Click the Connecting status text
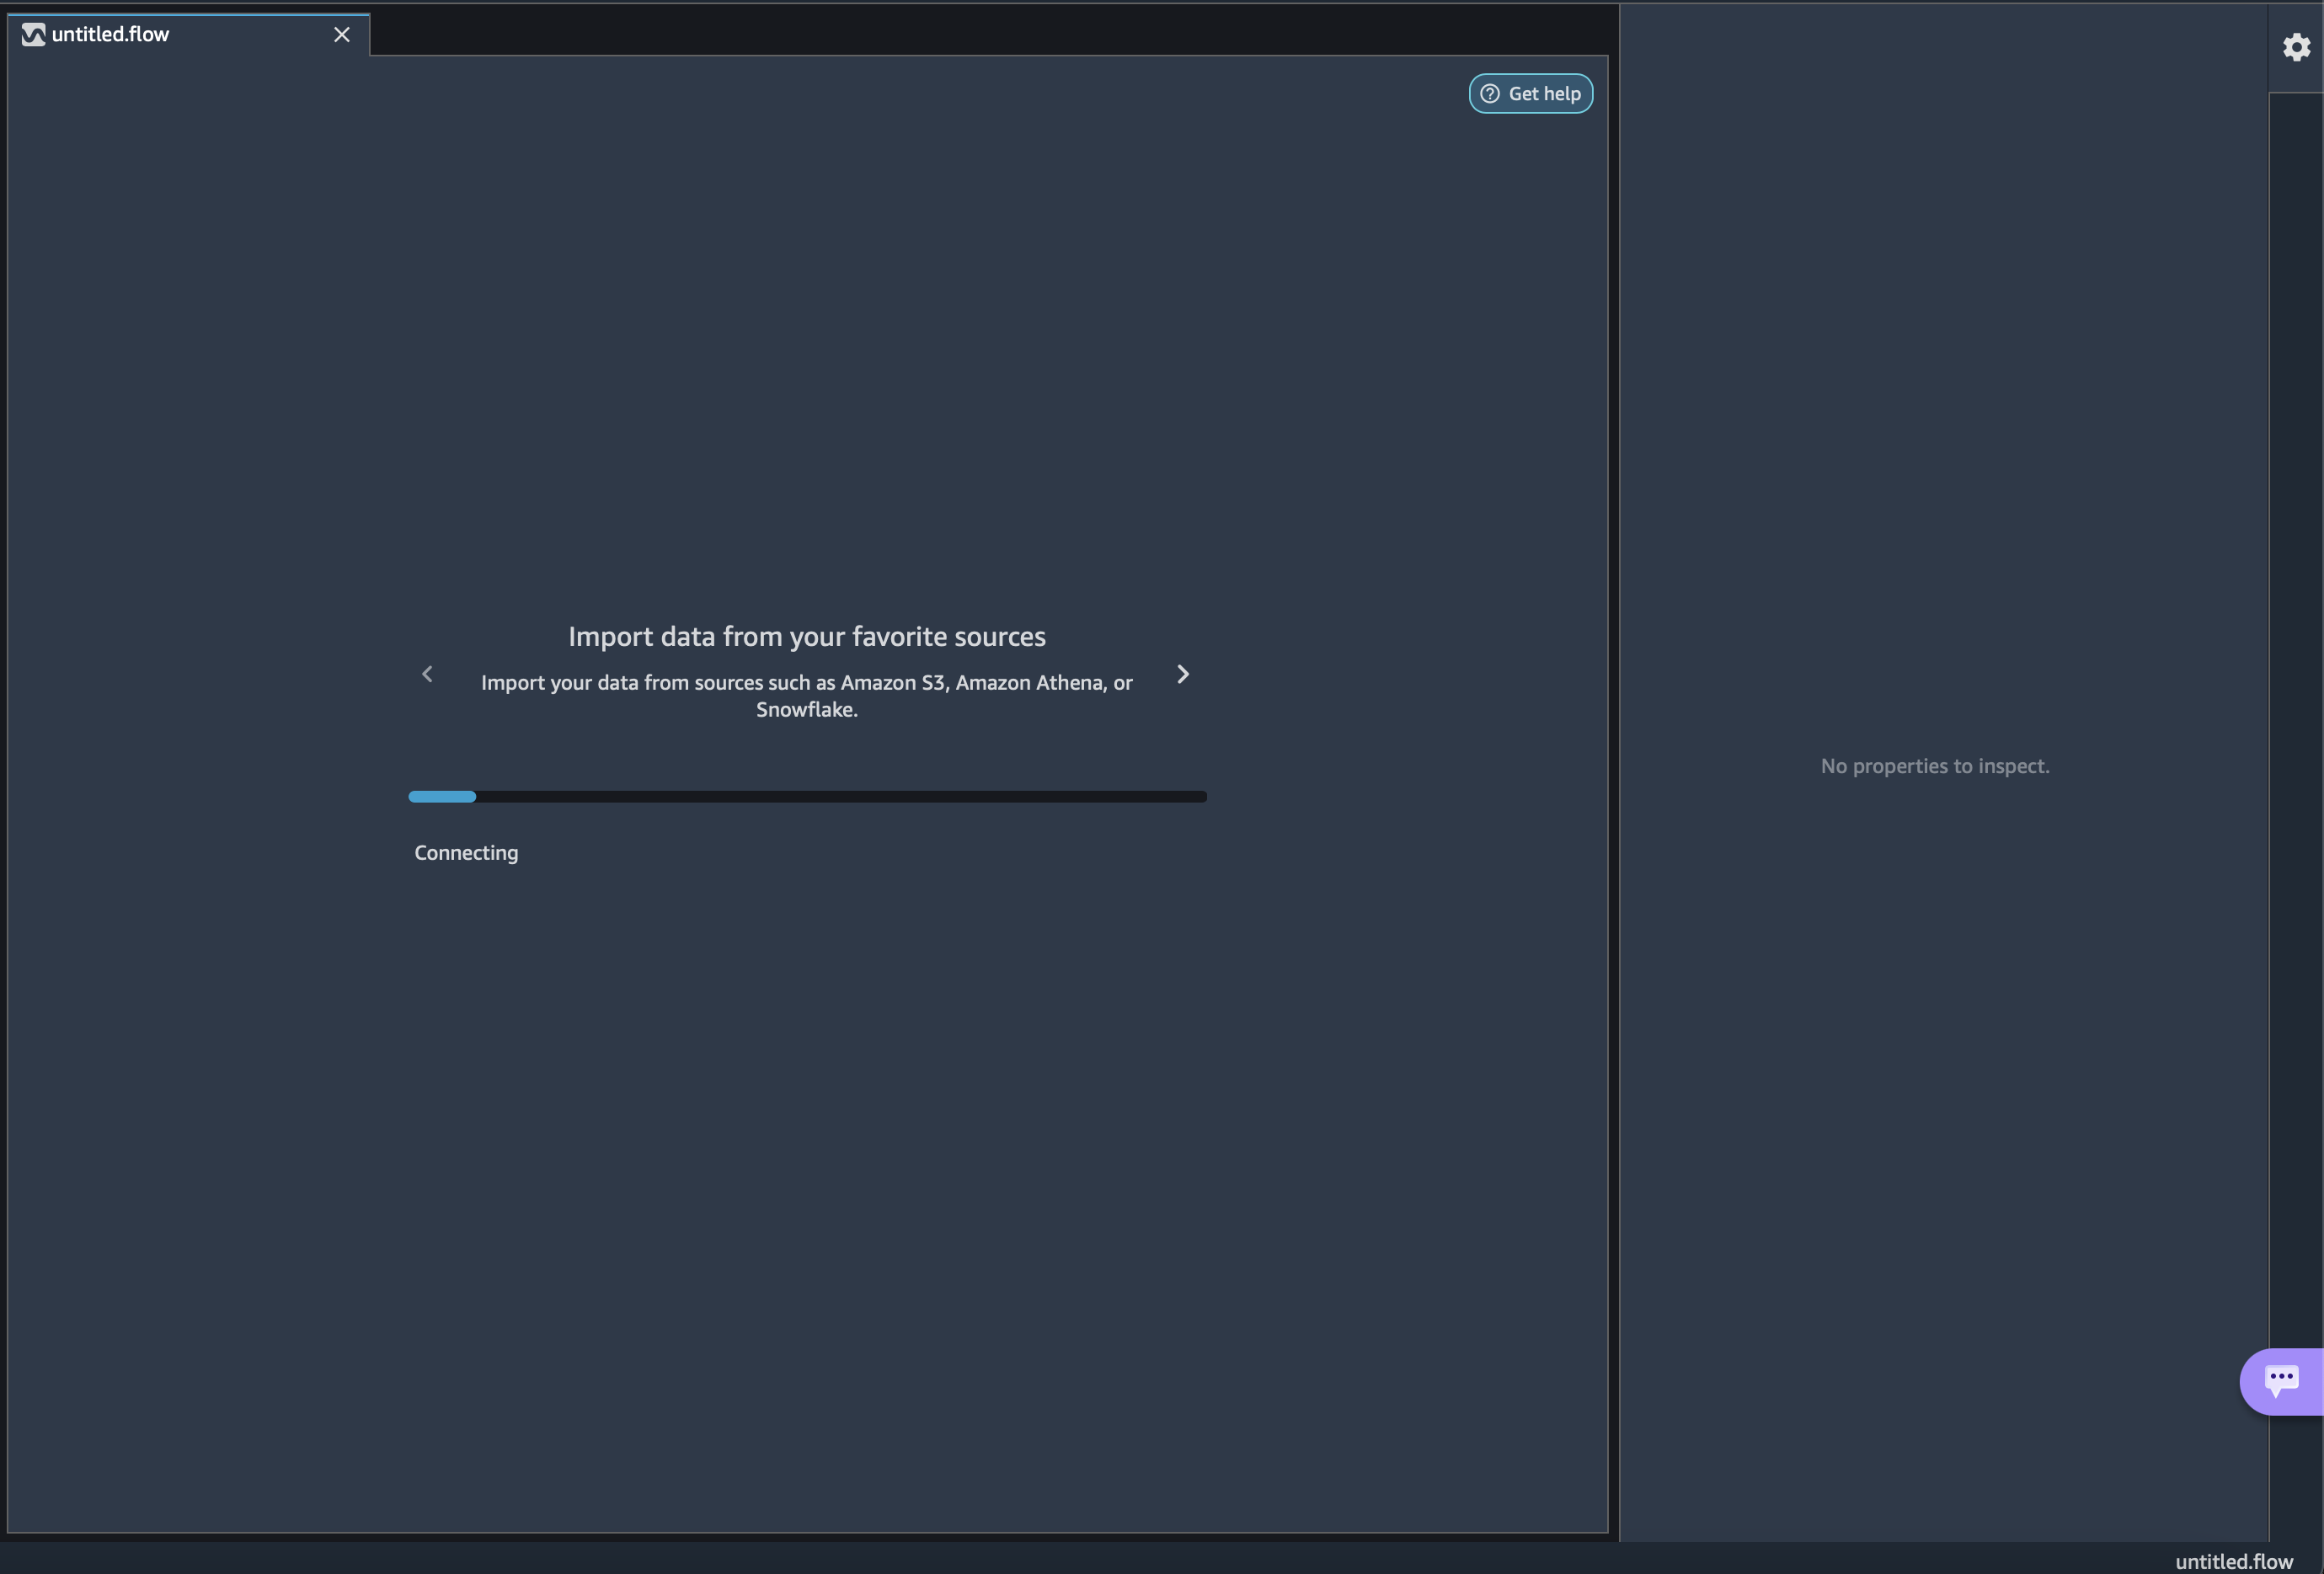Viewport: 2324px width, 1574px height. coord(466,853)
